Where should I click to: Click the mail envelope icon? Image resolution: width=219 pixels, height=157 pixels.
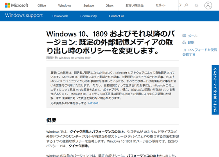pyautogui.click(x=184, y=36)
